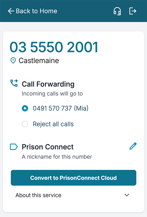Image resolution: width=147 pixels, height=217 pixels.
Task: Click the tag icon beside Prison Connect
Action: pos(14,147)
